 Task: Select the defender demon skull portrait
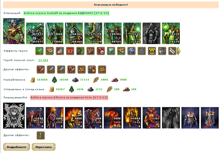pos(14,116)
